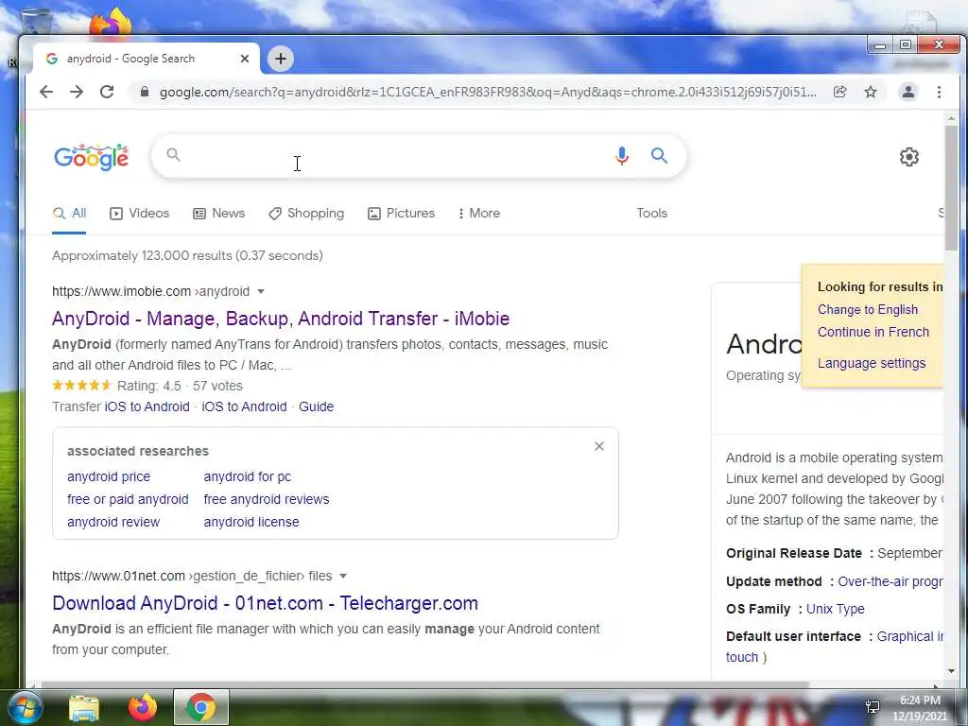Click the horizontal scrollbar at page bottom
968x726 pixels.
(424, 684)
